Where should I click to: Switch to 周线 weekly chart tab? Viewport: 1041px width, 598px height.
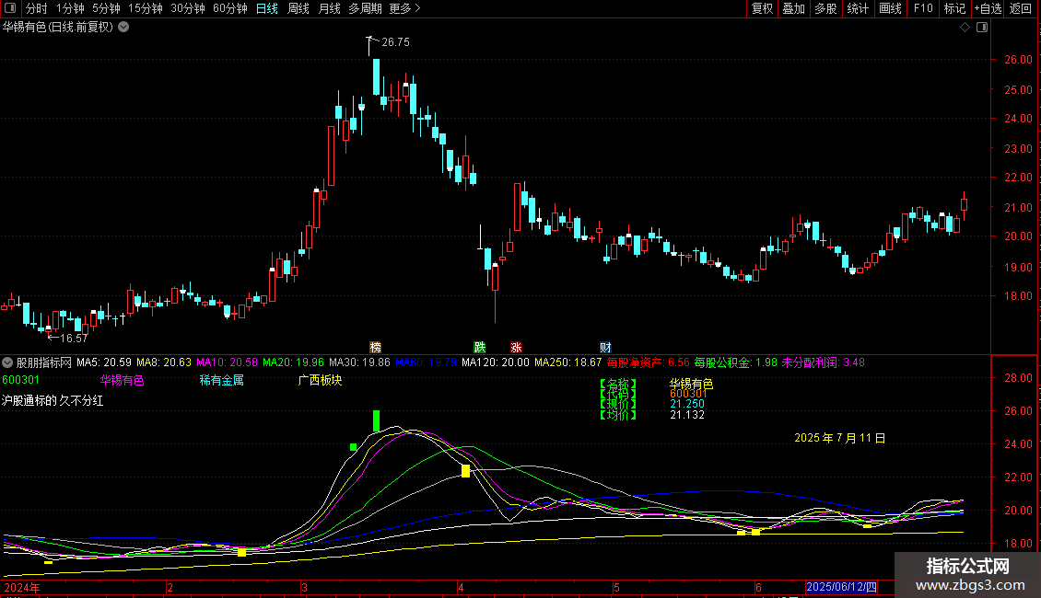(298, 8)
